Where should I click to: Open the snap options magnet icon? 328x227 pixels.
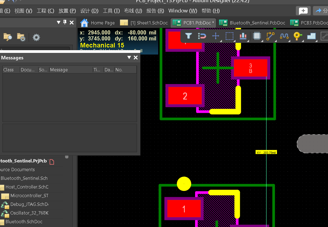[202, 36]
